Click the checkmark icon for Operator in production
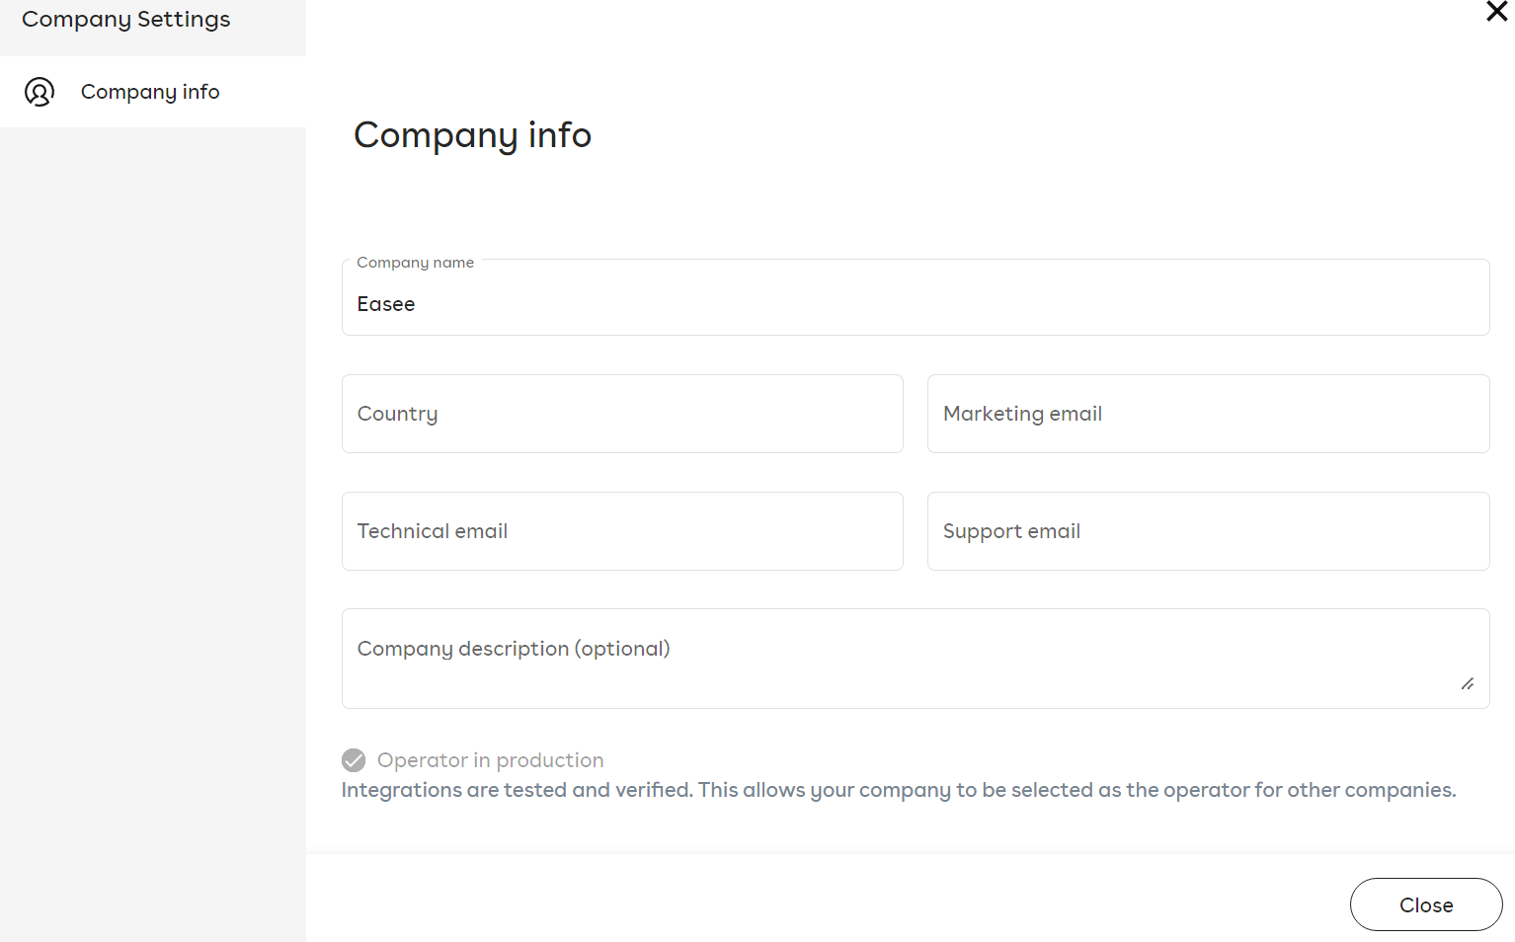 coord(354,760)
